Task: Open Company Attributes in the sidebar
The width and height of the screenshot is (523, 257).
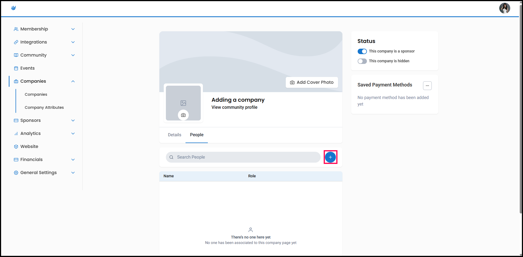Action: pos(44,107)
